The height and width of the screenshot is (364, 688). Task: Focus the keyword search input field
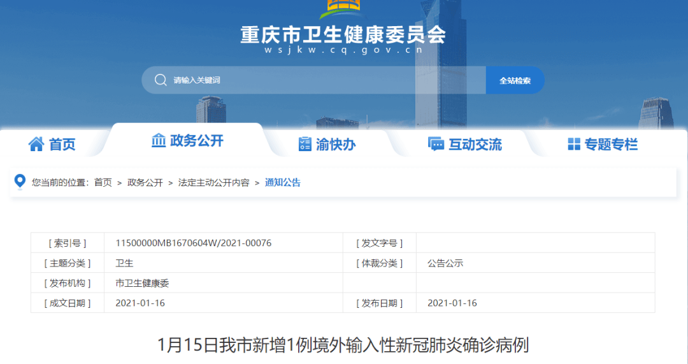313,80
